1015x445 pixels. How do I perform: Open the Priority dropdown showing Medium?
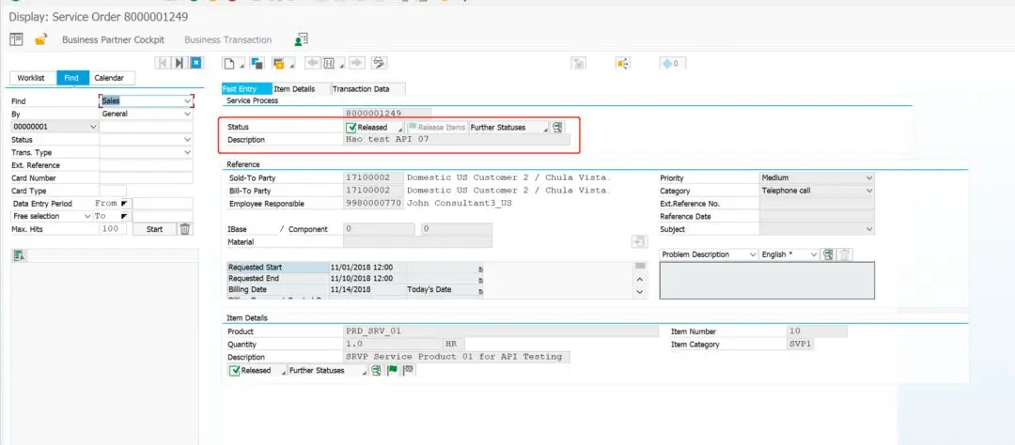coord(817,177)
